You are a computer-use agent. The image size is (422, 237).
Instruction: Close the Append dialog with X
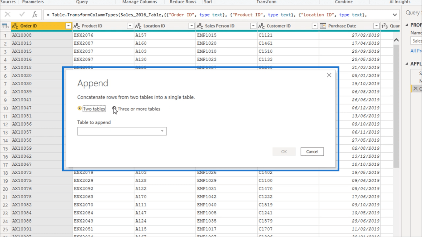point(329,75)
